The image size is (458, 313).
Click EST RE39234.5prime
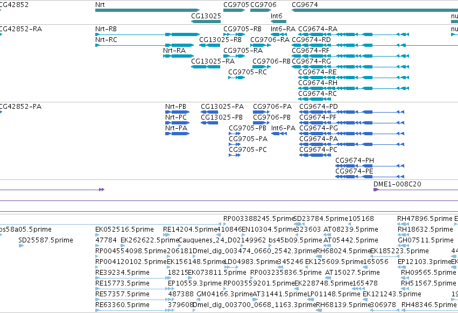[122, 273]
